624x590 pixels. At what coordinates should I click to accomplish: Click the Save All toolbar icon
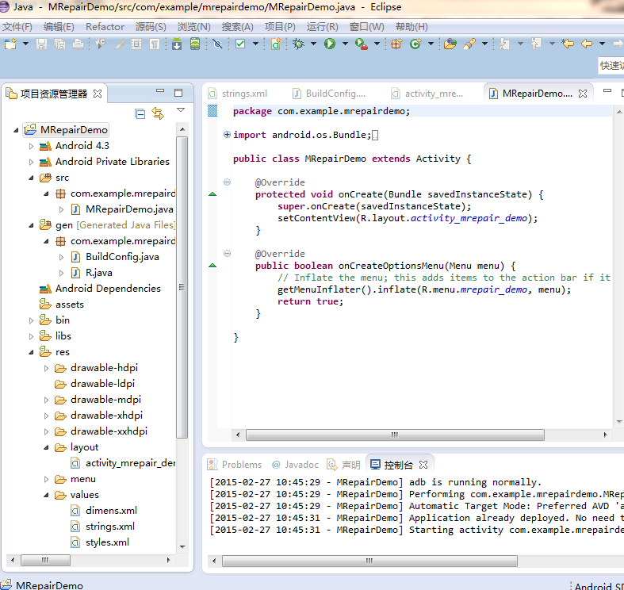click(x=59, y=44)
